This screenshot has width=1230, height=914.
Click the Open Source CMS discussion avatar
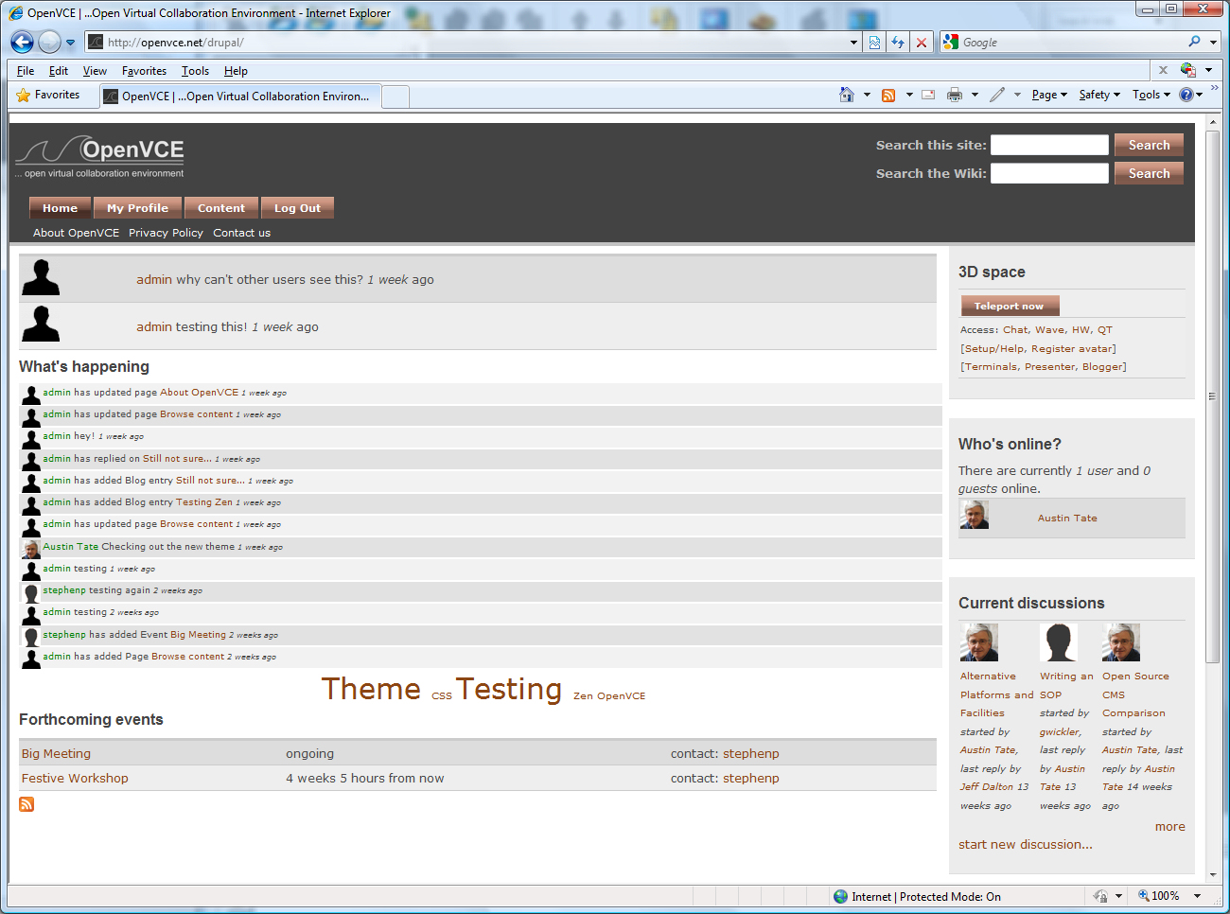click(1121, 642)
